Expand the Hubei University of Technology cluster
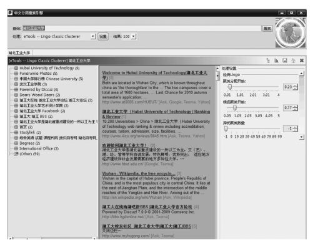The height and width of the screenshot is (245, 313). [x=16, y=68]
